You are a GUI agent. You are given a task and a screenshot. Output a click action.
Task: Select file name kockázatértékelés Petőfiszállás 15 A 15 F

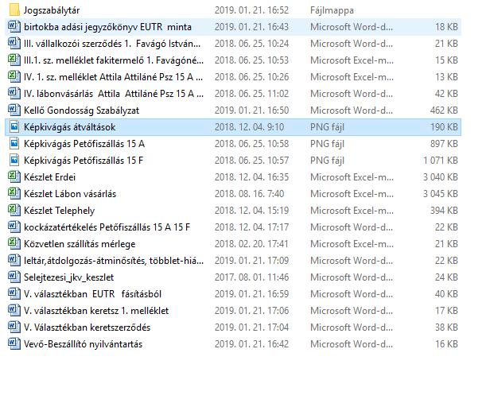107,227
